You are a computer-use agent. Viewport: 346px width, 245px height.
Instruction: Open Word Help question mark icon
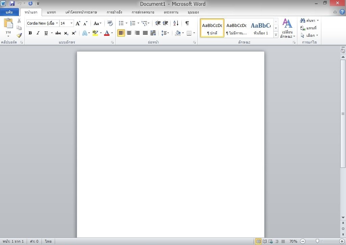coord(342,12)
